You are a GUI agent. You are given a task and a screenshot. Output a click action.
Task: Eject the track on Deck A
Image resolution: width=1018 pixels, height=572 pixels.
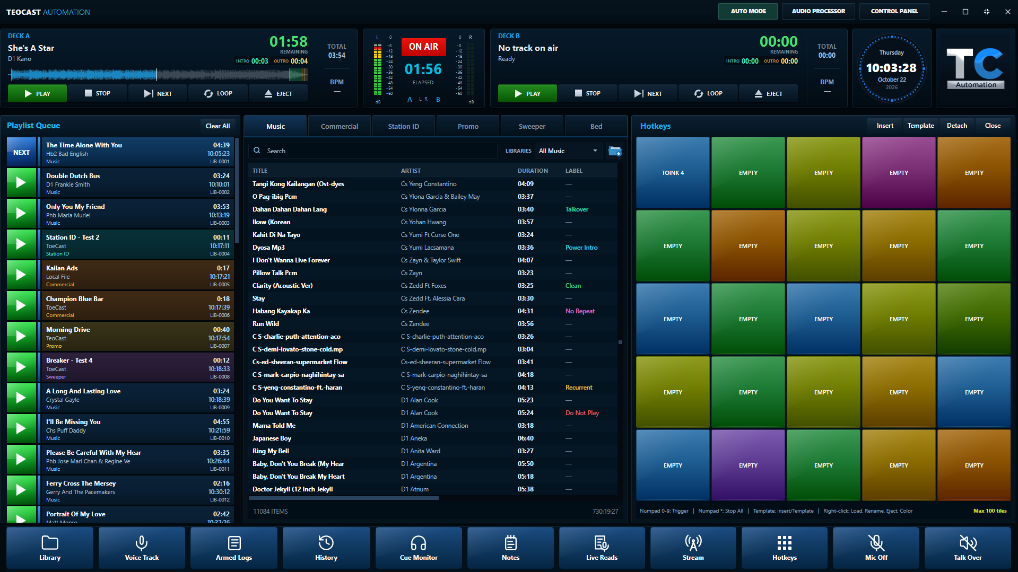279,93
